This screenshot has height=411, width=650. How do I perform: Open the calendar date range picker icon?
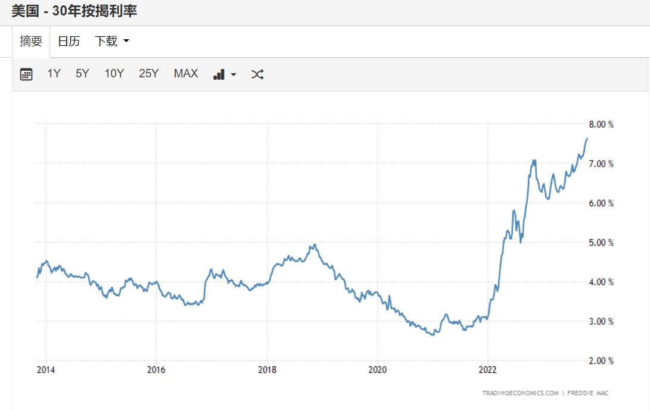pyautogui.click(x=26, y=74)
